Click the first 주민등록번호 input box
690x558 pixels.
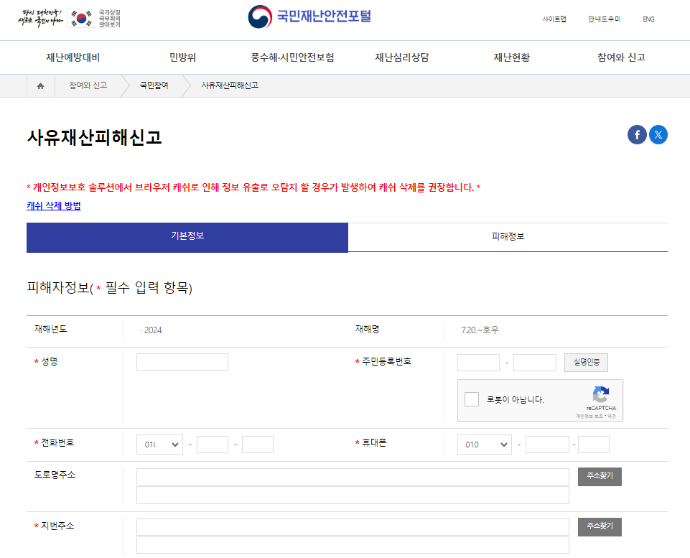click(x=477, y=362)
